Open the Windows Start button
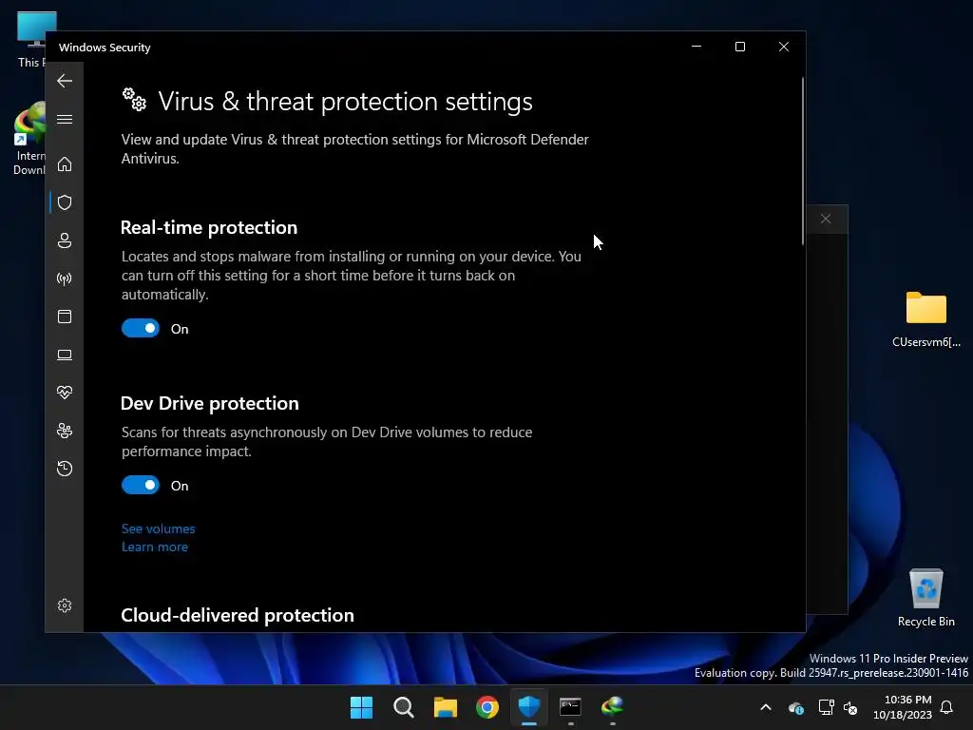Screen dimensions: 973x730 pos(361,707)
